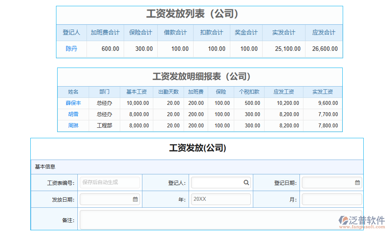
Task: Click the 月 input field
Action: click(x=331, y=199)
